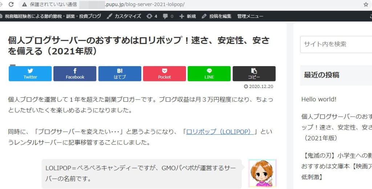
Task: Bookmark post with はてブ button
Action: [x=120, y=74]
